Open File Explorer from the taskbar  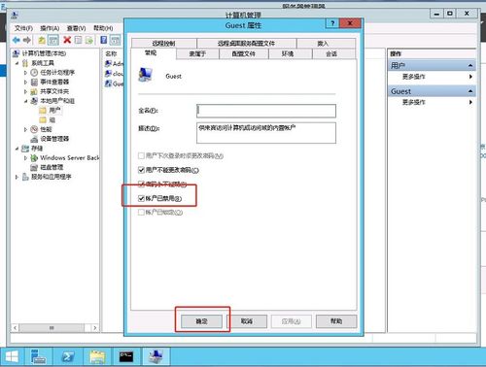click(x=96, y=357)
